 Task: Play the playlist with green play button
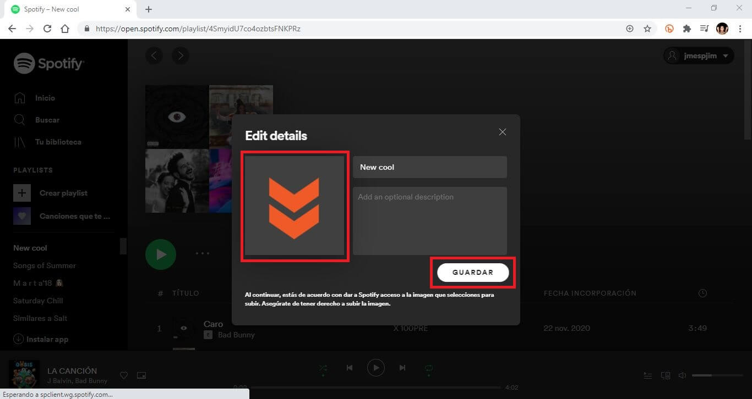point(161,254)
